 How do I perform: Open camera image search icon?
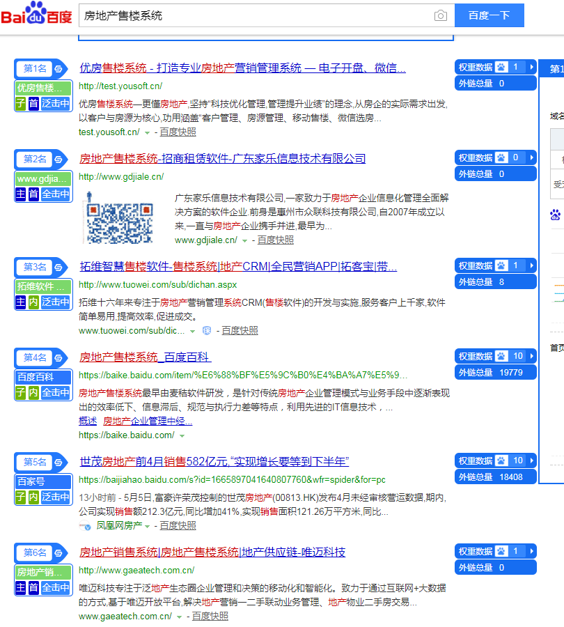point(441,15)
